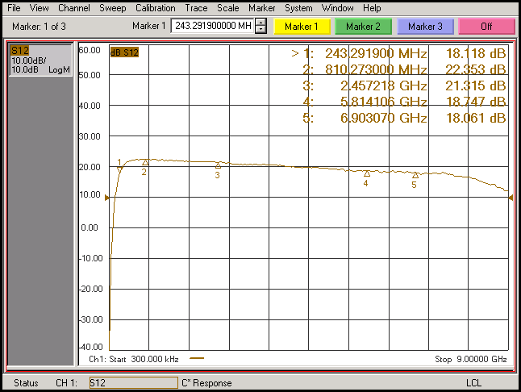The width and height of the screenshot is (521, 392).
Task: Open the Scale menu
Action: 227,8
